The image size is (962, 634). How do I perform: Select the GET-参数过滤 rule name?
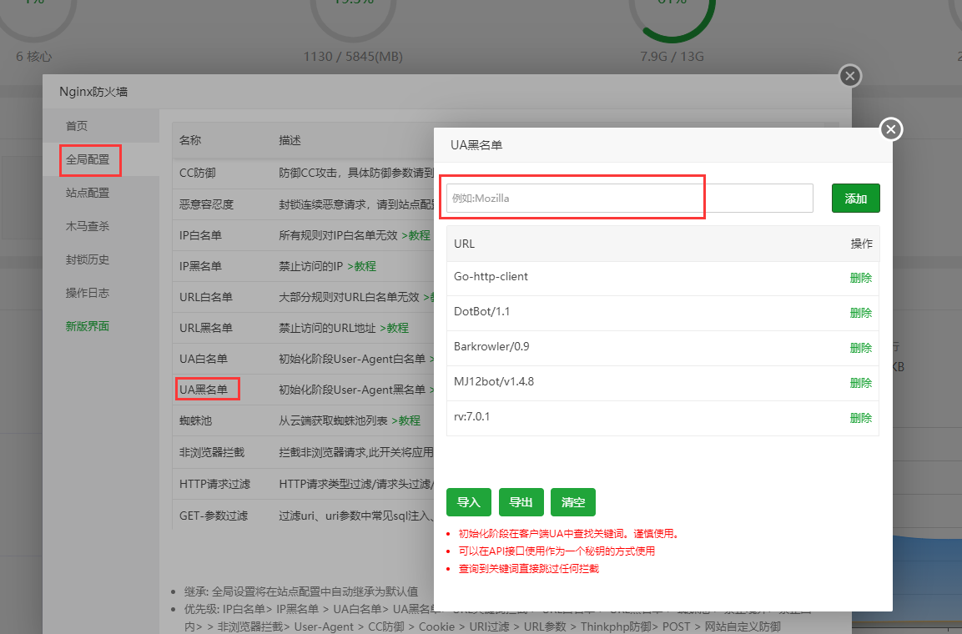click(214, 516)
